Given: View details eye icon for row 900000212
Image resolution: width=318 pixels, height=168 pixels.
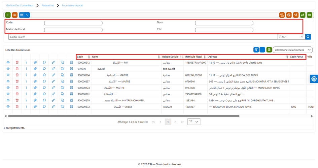Looking at the screenshot, I should 8,63.
